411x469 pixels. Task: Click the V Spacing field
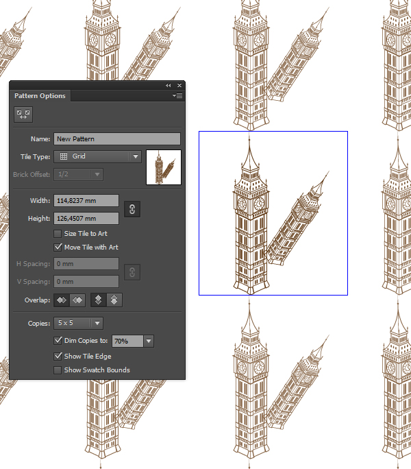86,282
